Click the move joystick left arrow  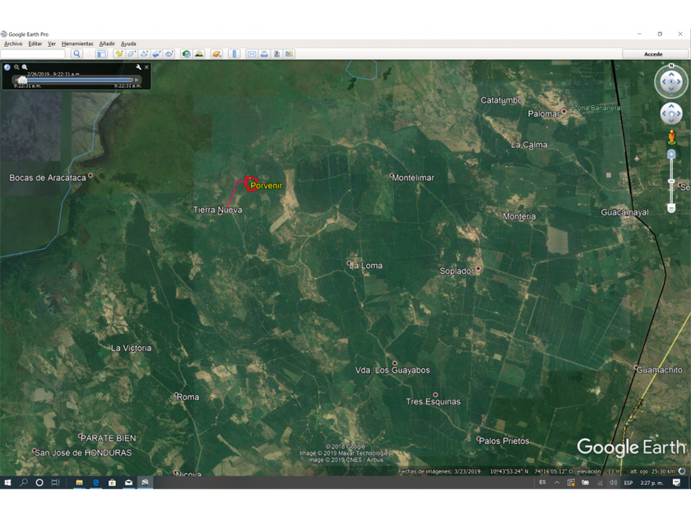[665, 113]
